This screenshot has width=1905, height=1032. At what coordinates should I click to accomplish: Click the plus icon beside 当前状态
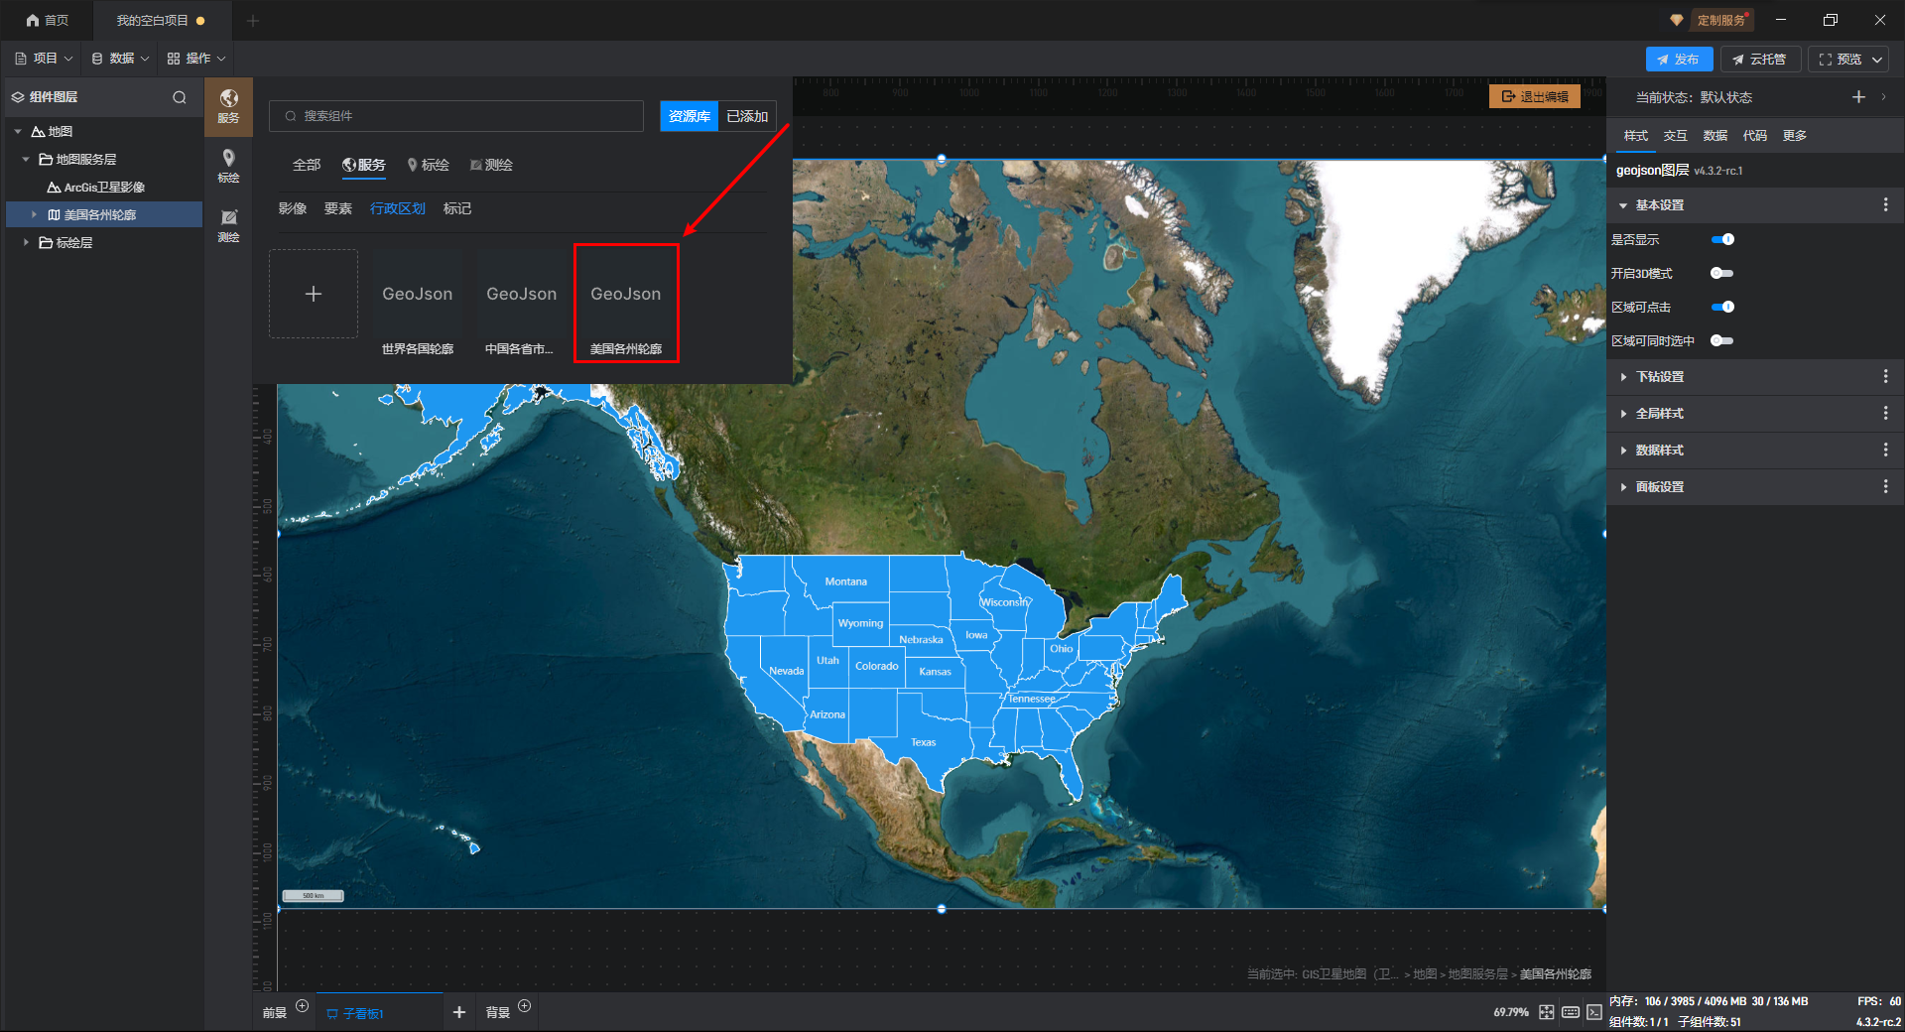pyautogui.click(x=1858, y=97)
